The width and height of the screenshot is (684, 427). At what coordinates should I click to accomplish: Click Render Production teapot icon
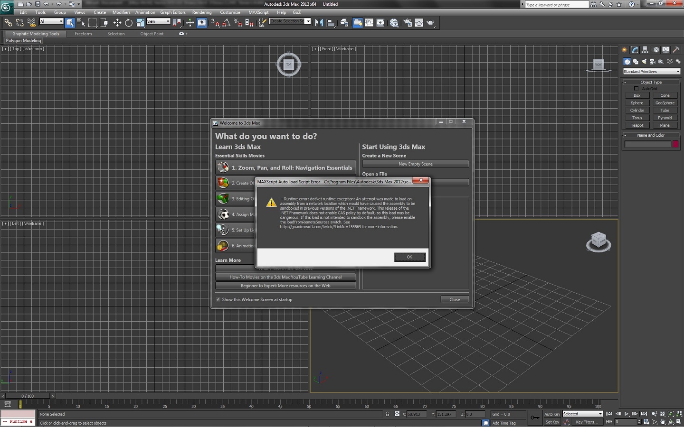[430, 22]
